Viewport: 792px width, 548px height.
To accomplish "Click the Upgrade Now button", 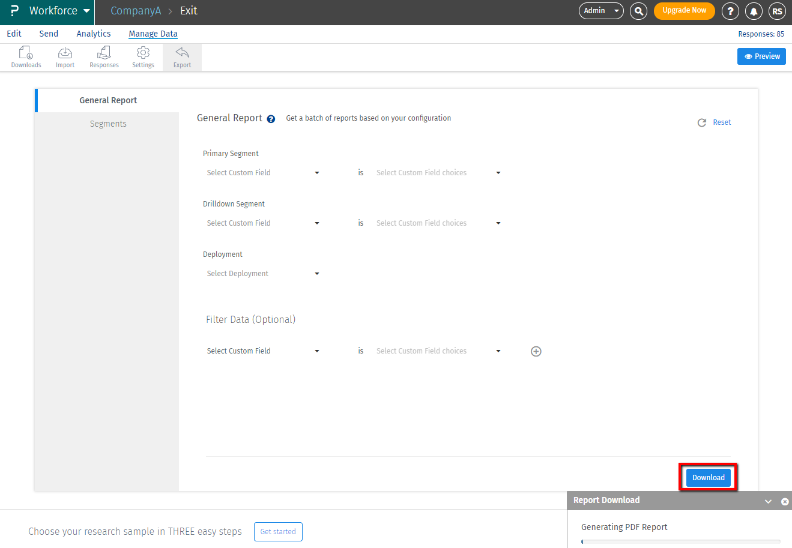I will coord(684,11).
